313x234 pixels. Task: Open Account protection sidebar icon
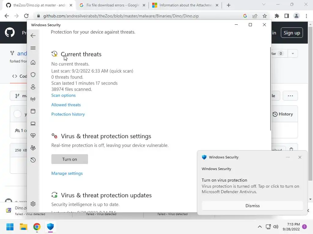pos(33,87)
